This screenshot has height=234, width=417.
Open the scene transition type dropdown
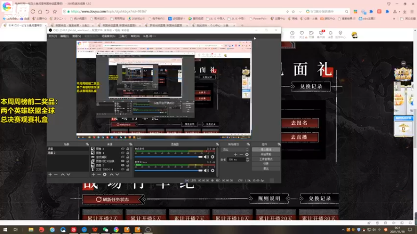[236, 150]
